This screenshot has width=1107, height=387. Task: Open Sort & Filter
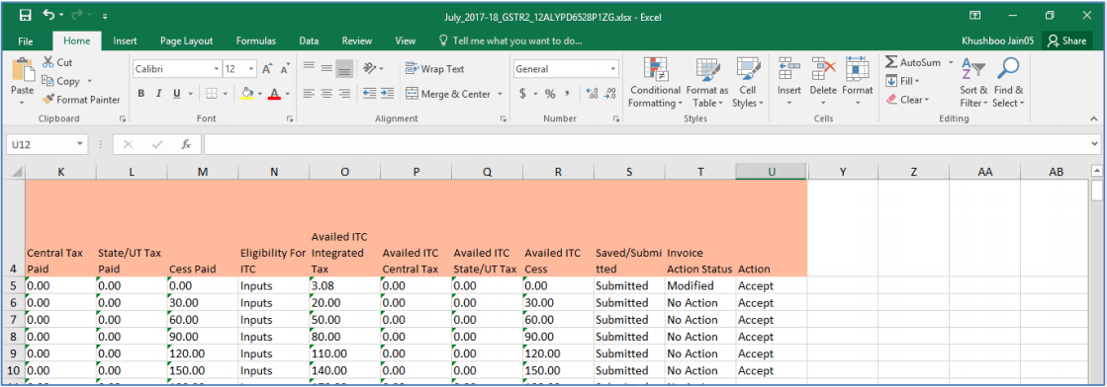click(973, 83)
